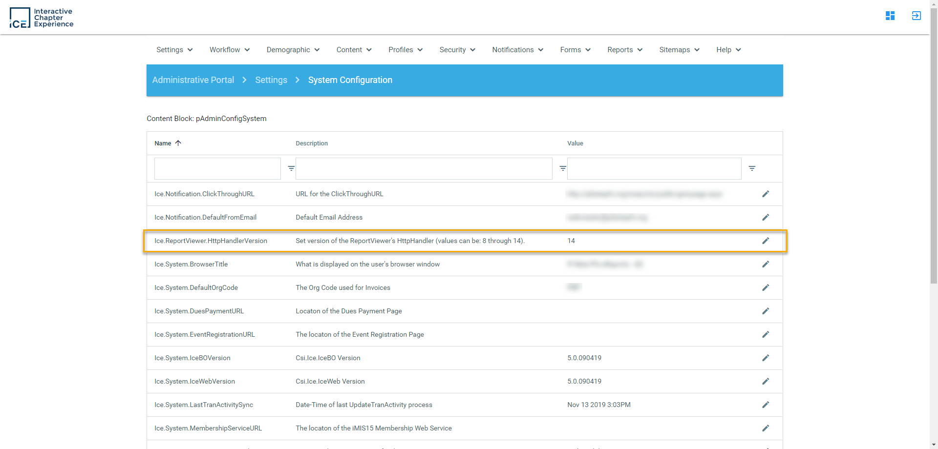Click the Settings breadcrumb link
This screenshot has width=938, height=449.
[271, 80]
